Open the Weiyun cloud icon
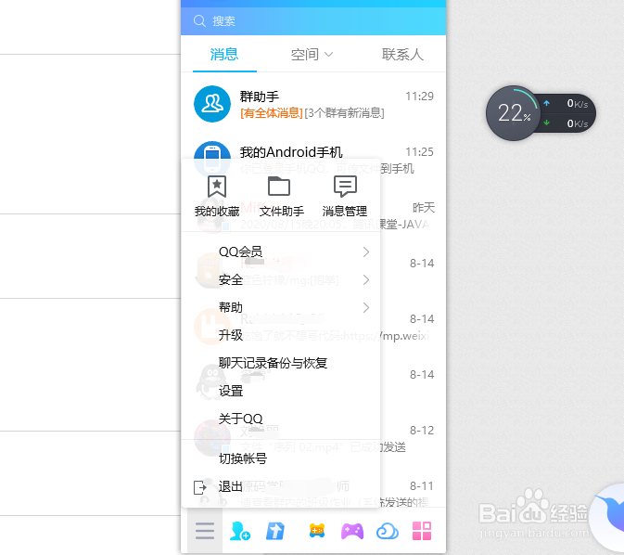The height and width of the screenshot is (555, 624). [388, 531]
